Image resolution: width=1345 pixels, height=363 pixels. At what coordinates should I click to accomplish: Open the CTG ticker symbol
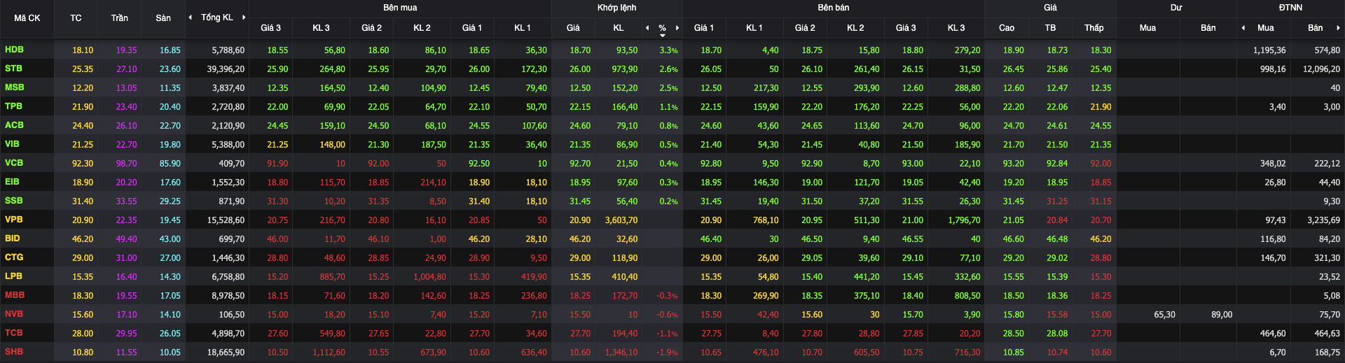(x=14, y=257)
